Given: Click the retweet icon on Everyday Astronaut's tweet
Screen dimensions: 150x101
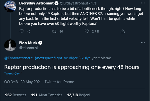Looking at the screenshot, I should coord(54,31).
